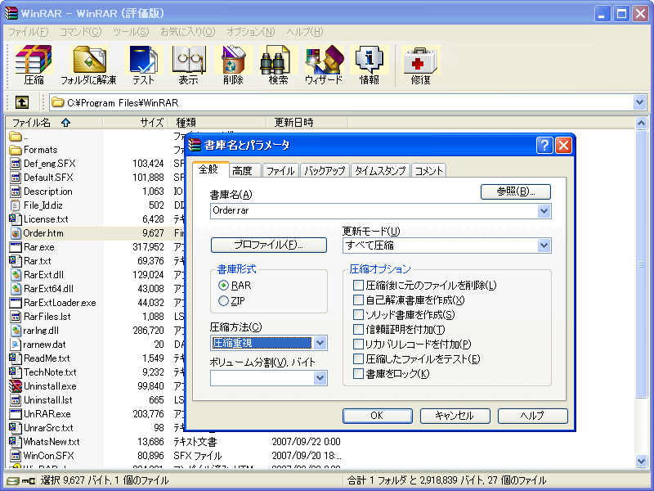654x491 pixels.
Task: Select the License.txt file icon
Action: tap(16, 219)
